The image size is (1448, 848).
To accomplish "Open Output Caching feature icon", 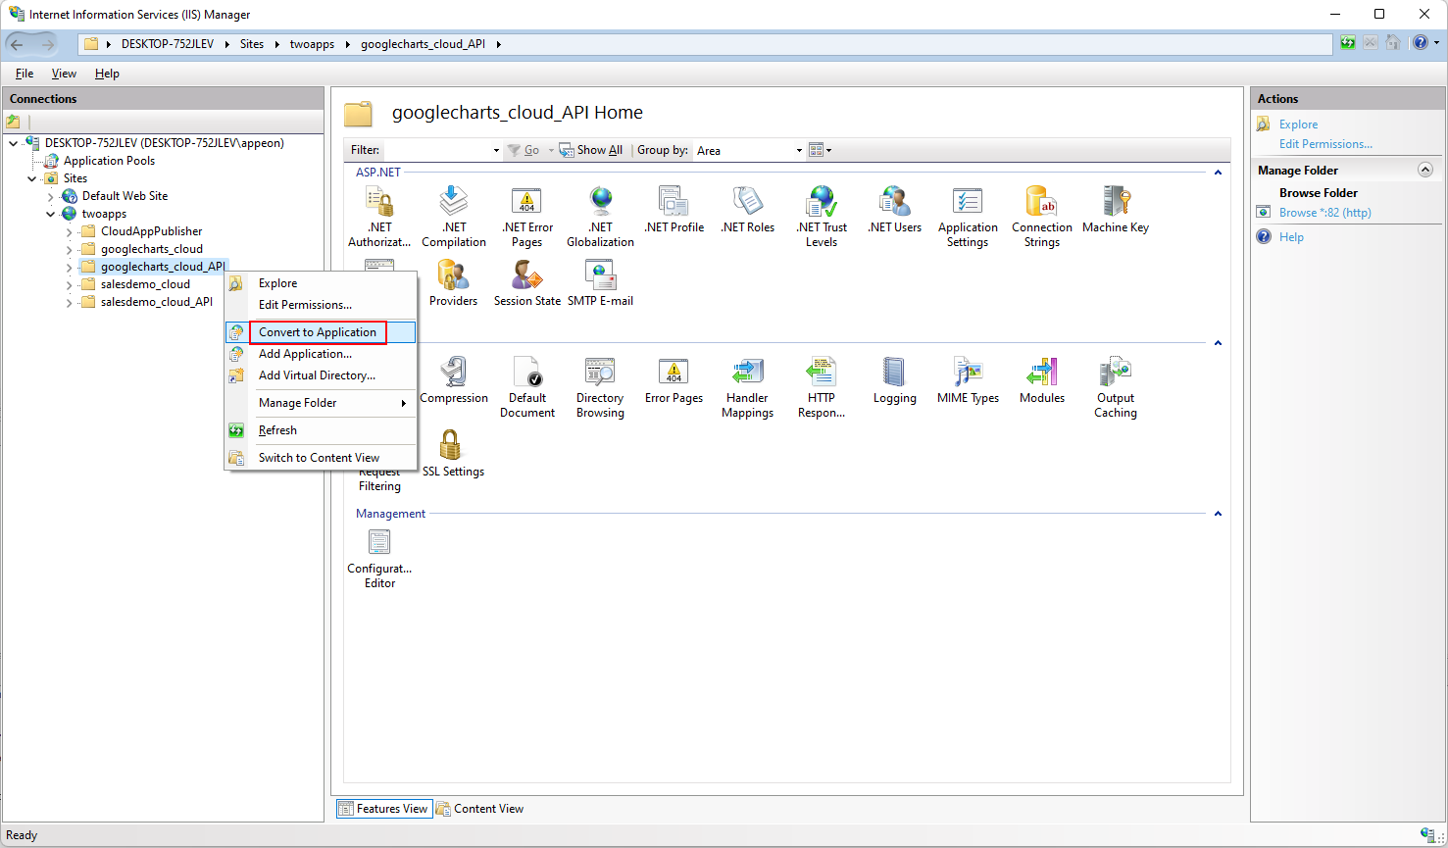I will pos(1115,388).
